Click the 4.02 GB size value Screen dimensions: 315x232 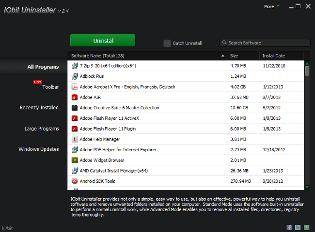[x=238, y=87]
